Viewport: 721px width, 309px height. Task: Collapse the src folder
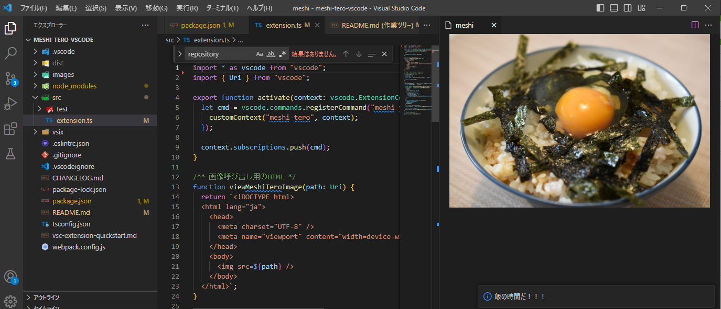click(x=36, y=97)
